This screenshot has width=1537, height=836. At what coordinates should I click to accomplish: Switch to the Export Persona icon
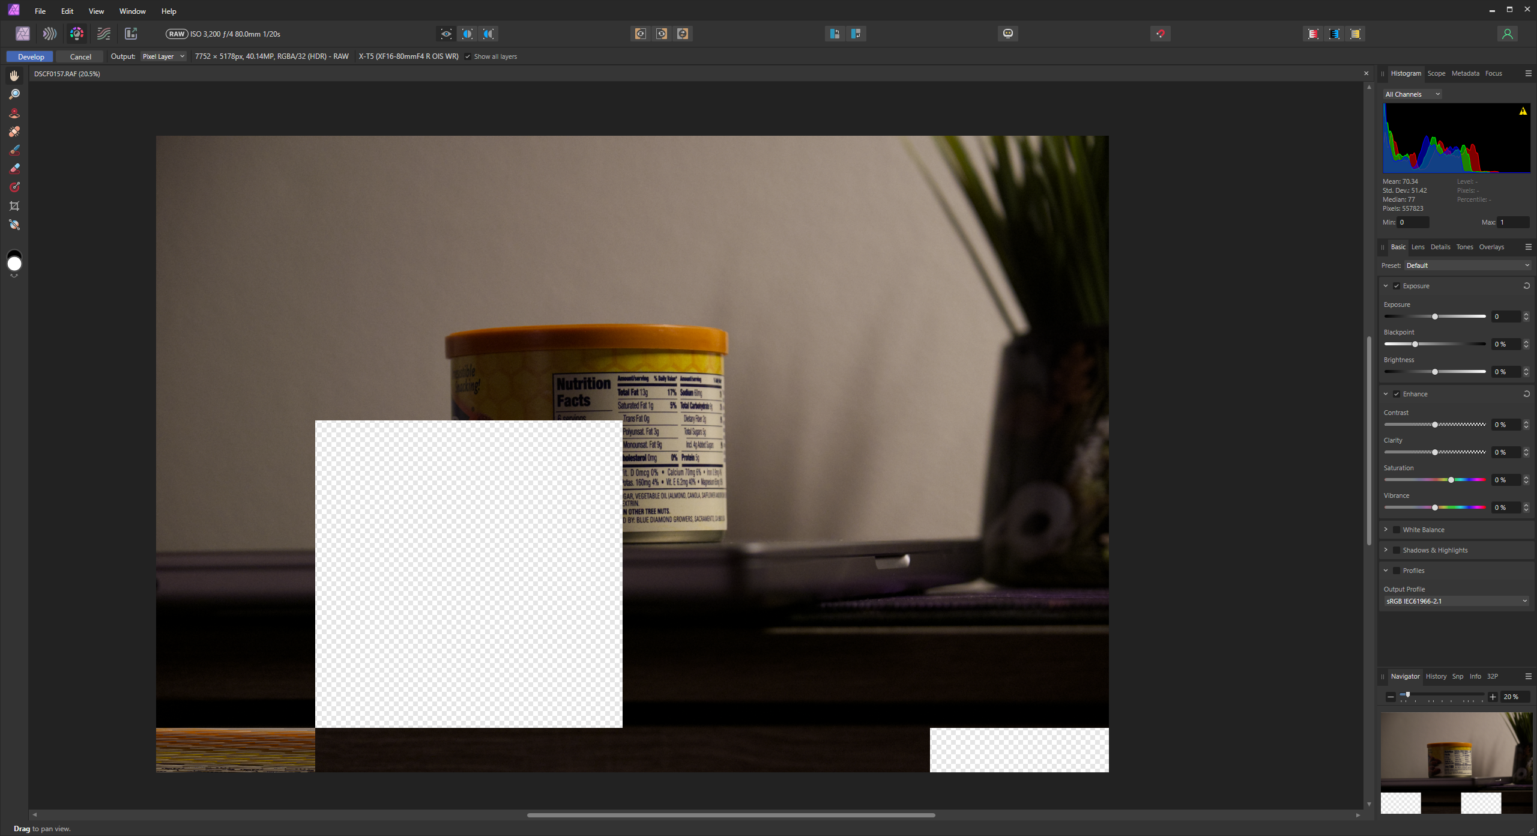click(131, 34)
